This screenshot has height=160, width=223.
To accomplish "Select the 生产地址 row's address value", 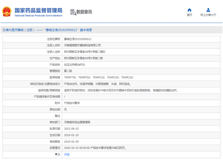I will [83, 58].
